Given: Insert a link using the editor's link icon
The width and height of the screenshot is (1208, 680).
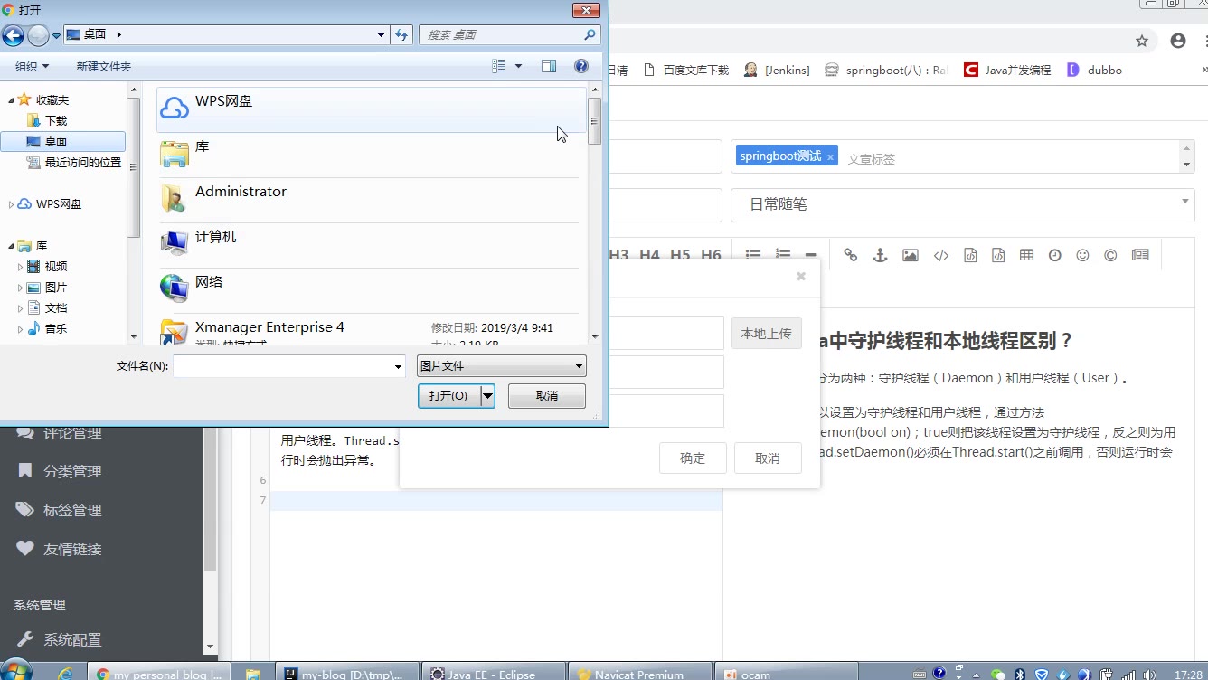Looking at the screenshot, I should [850, 255].
